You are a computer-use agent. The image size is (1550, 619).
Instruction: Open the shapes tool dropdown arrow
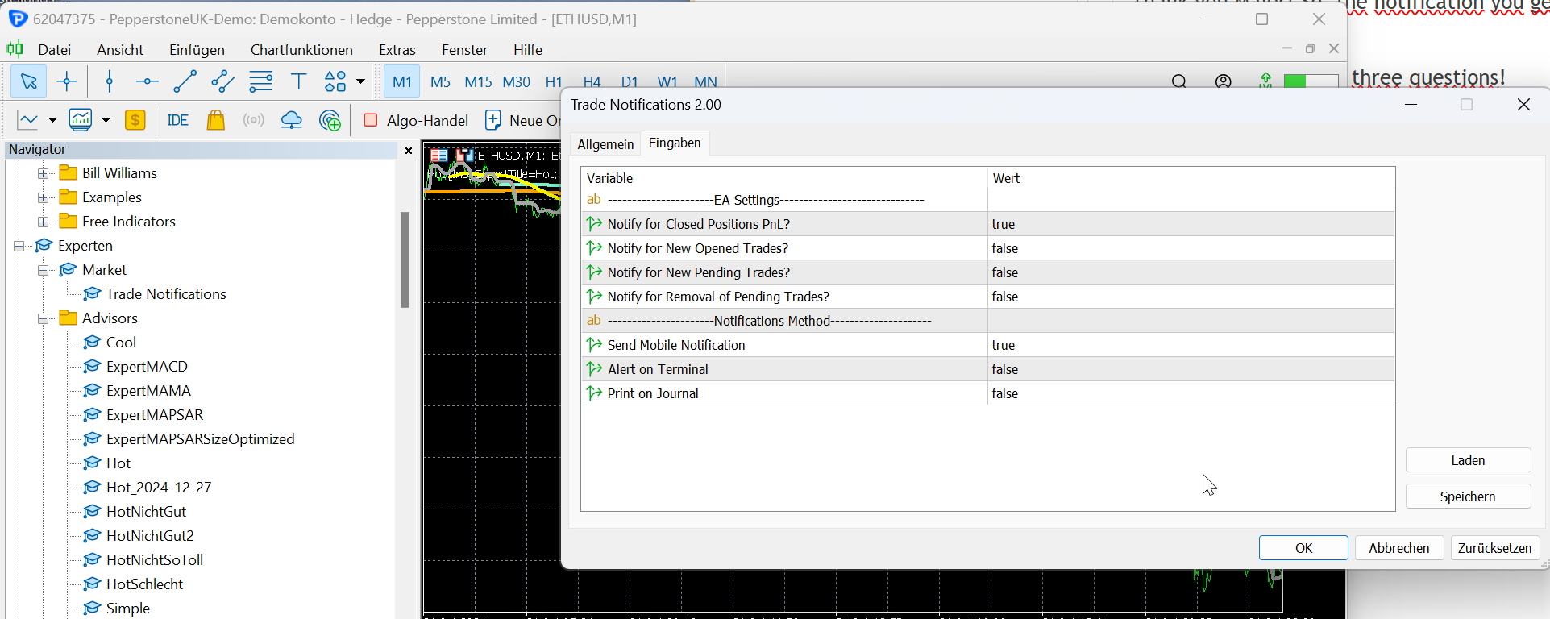(x=360, y=81)
